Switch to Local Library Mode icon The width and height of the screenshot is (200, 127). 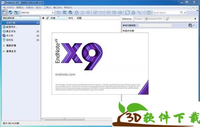(4, 13)
